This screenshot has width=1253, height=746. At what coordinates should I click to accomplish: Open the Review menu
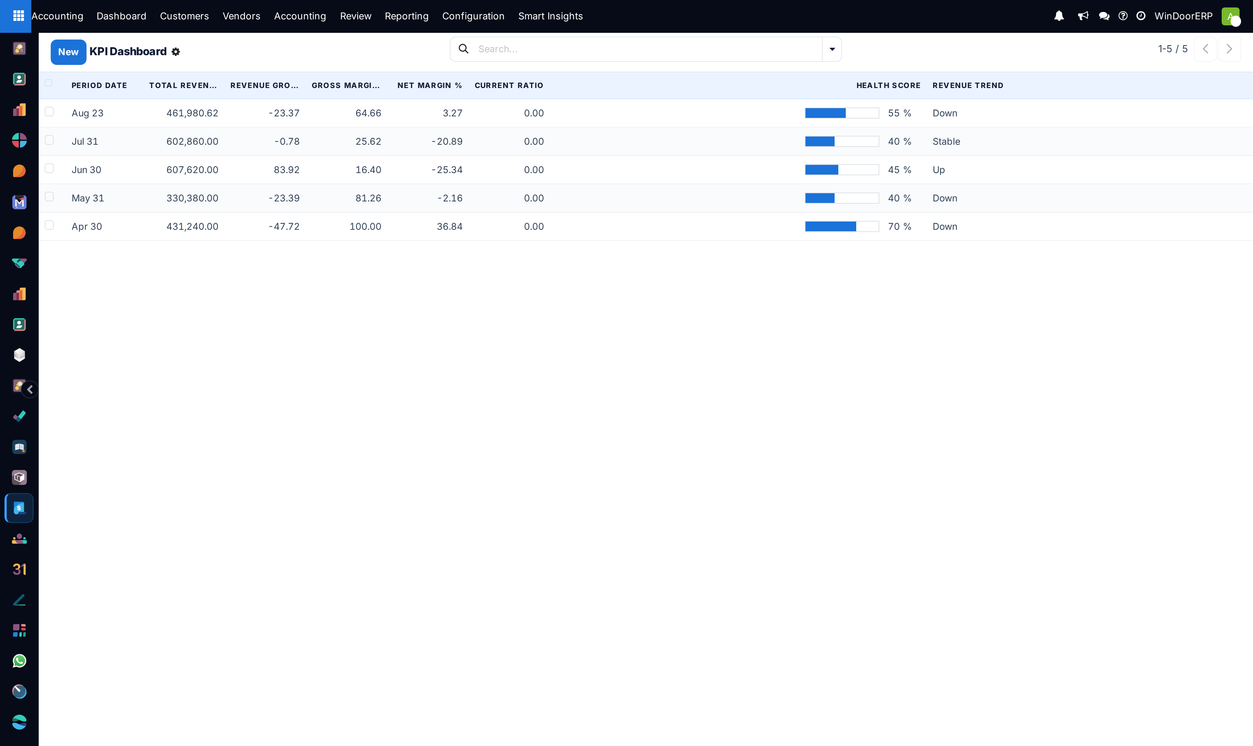[355, 16]
